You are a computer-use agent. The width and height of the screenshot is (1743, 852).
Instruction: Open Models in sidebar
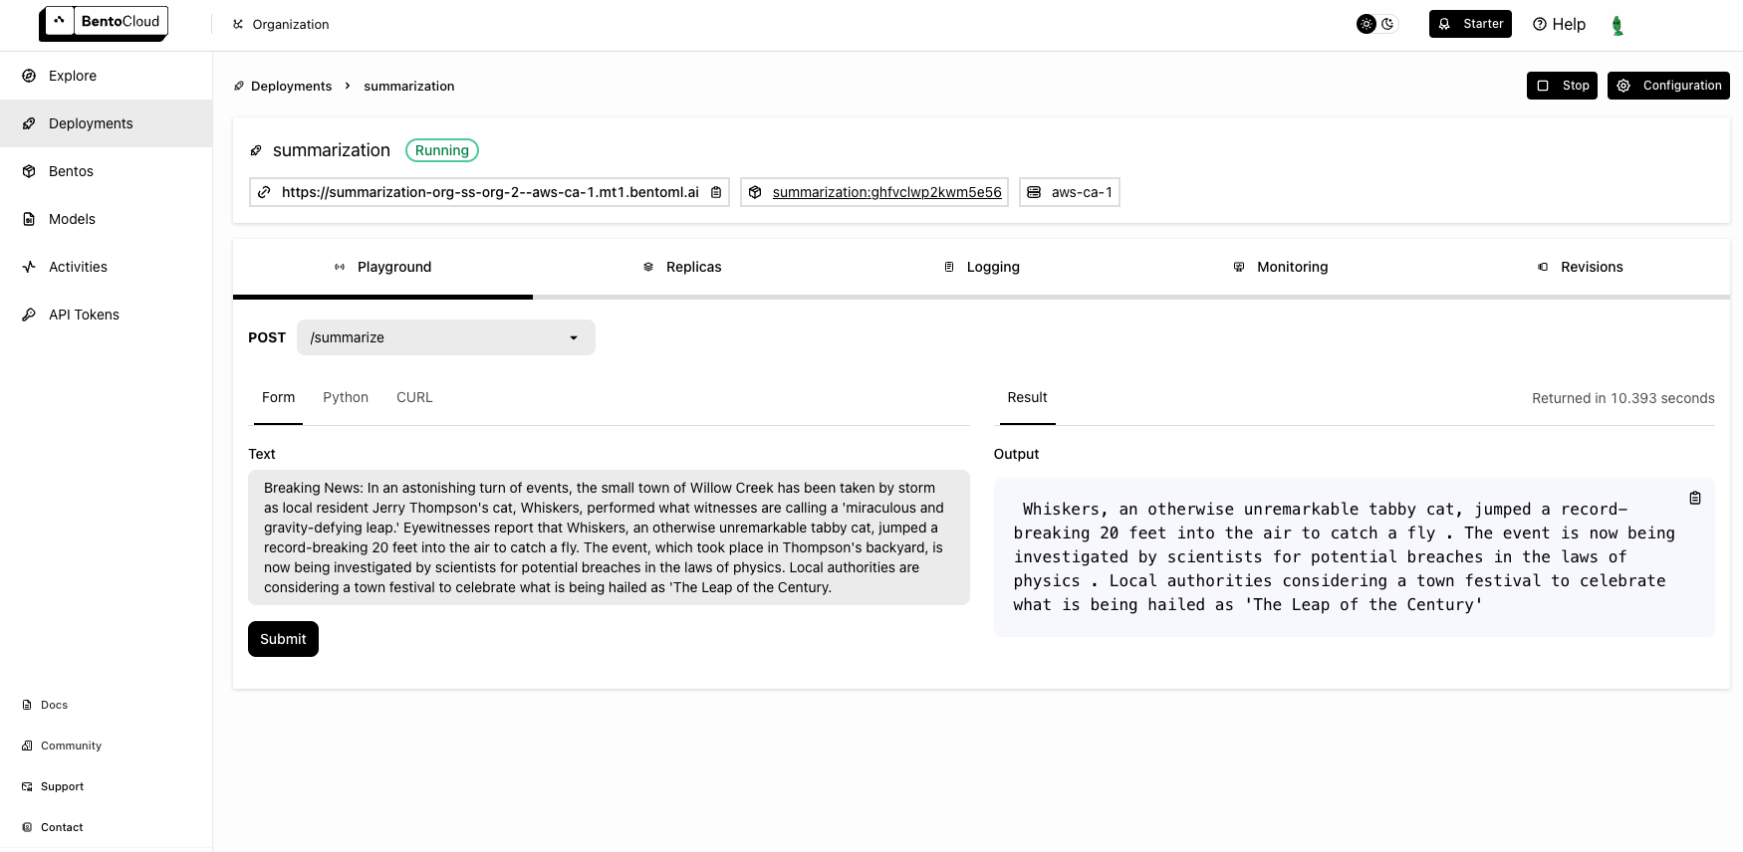pyautogui.click(x=106, y=219)
